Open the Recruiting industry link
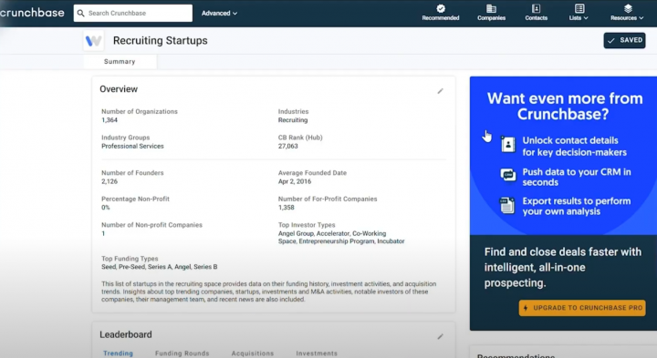 pos(293,120)
